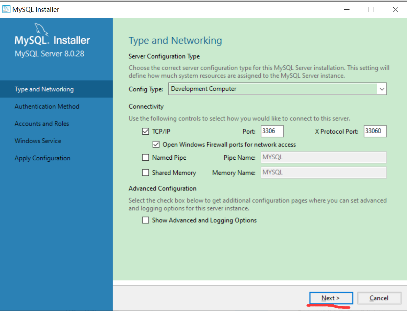Select the Development Computer combo box

point(277,89)
